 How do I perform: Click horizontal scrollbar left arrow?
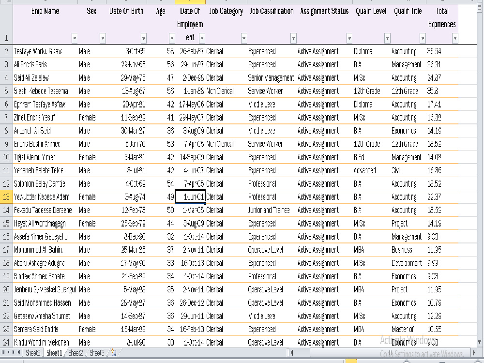[292, 352]
